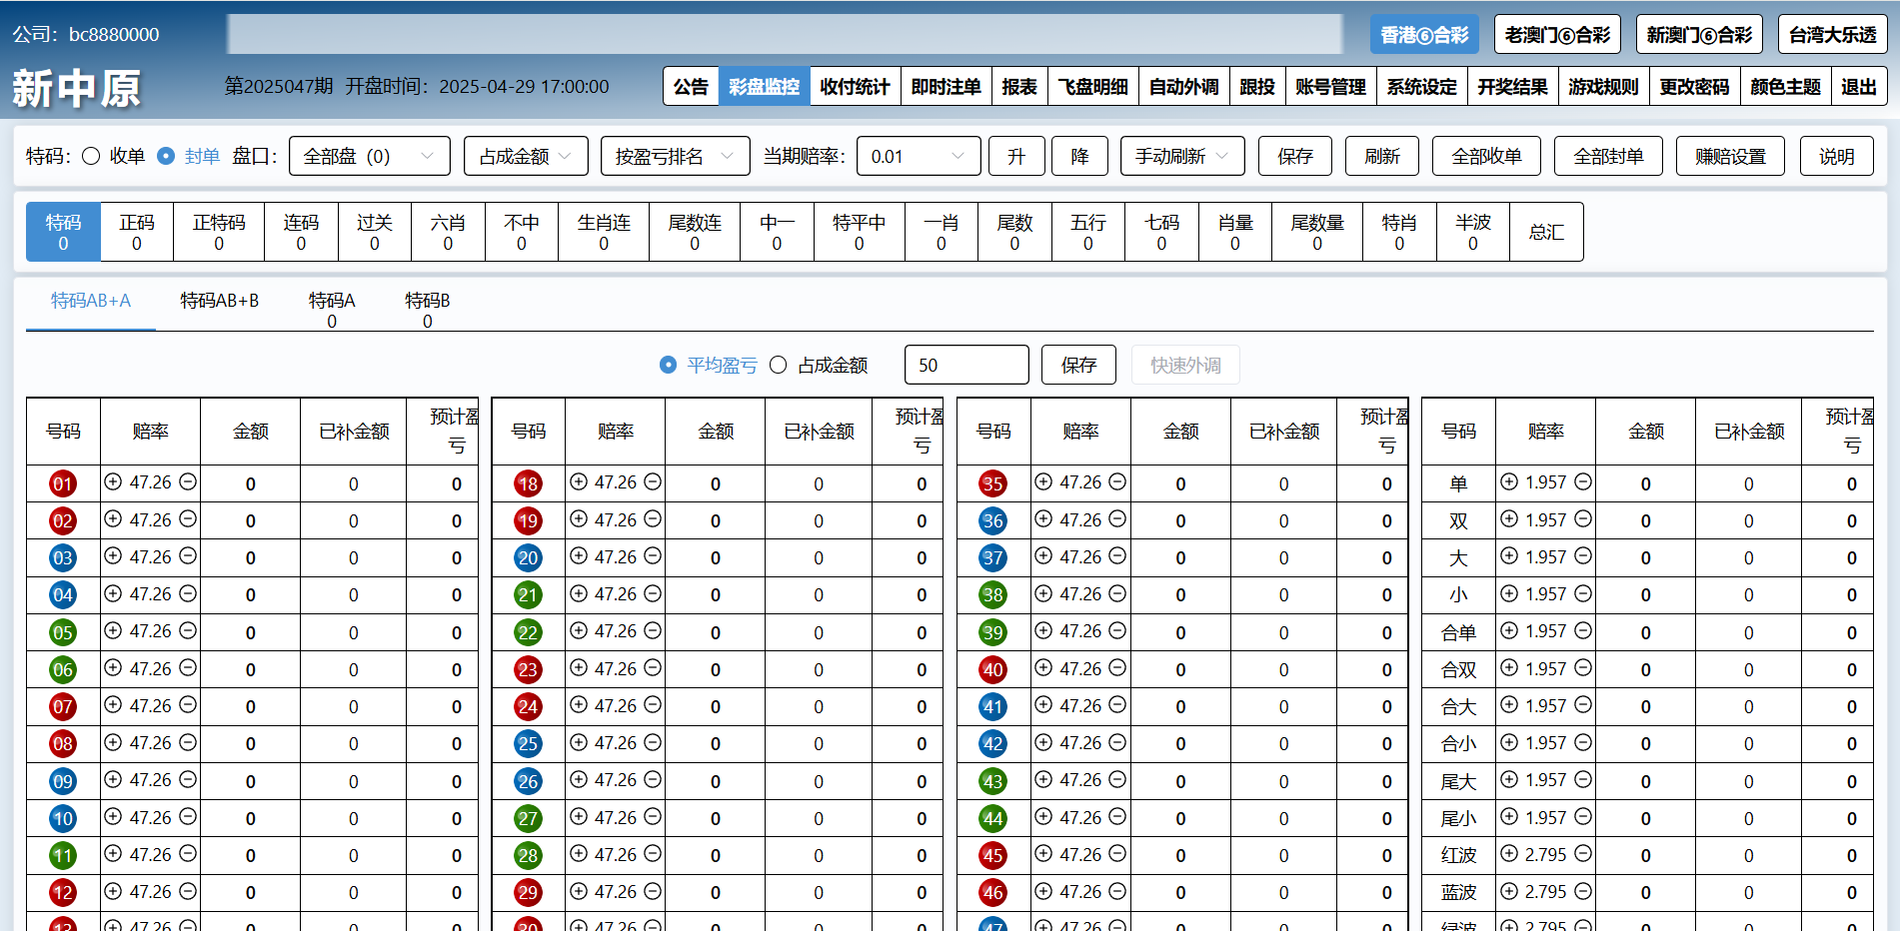Click the 全部收单 button
This screenshot has height=931, width=1900.
tap(1486, 156)
